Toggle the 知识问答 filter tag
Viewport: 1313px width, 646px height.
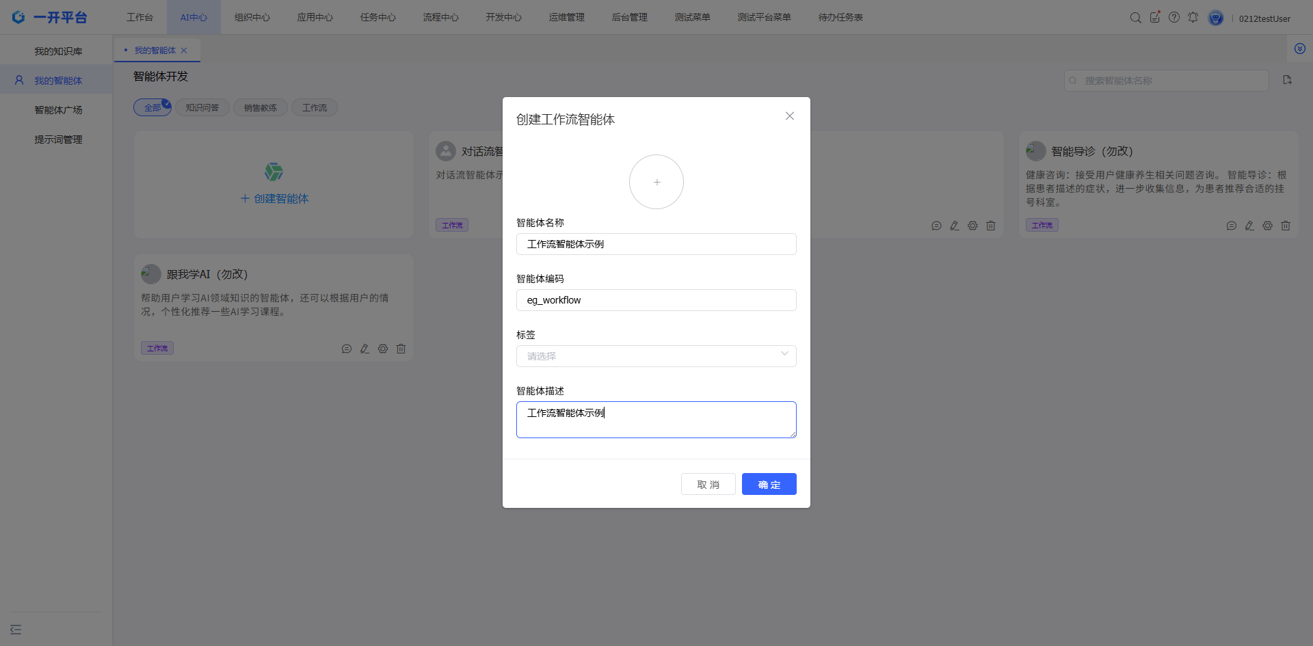click(x=202, y=108)
